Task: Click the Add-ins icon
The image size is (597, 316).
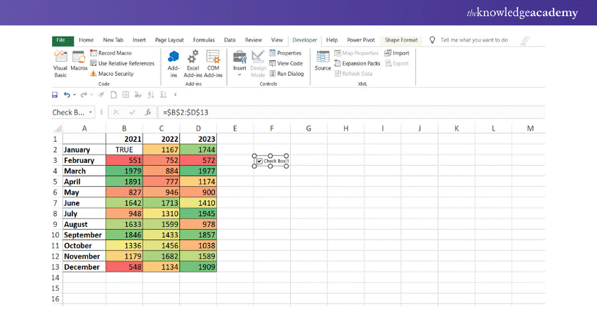Action: [173, 61]
